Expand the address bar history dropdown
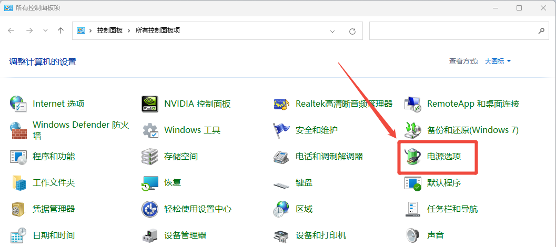 [332, 31]
